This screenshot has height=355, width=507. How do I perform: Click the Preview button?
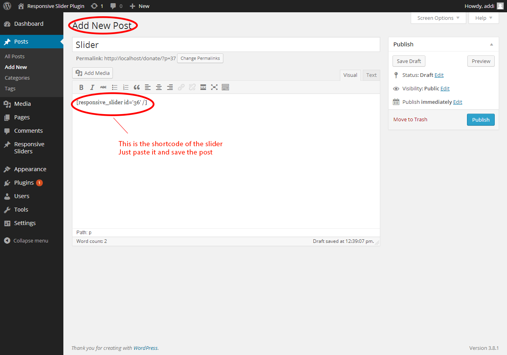click(481, 61)
